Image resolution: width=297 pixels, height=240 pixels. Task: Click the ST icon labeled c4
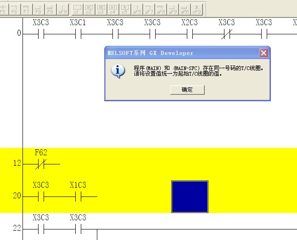113,9
